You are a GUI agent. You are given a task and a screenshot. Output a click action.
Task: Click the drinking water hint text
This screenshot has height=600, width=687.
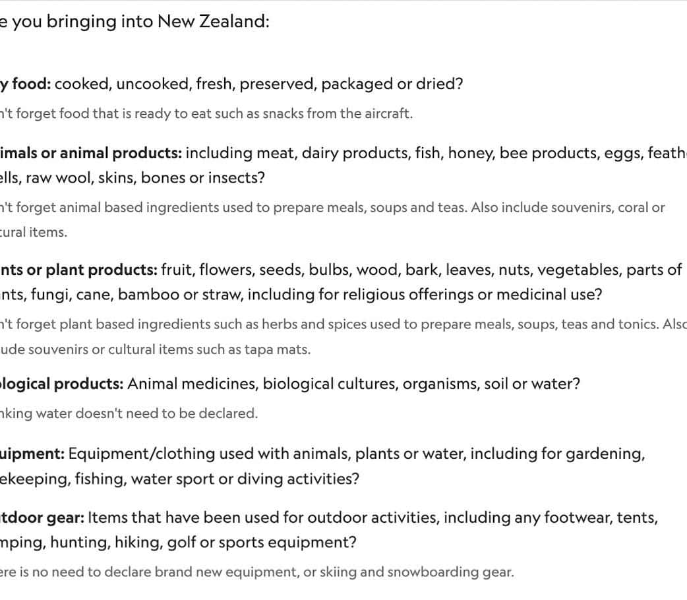(128, 413)
